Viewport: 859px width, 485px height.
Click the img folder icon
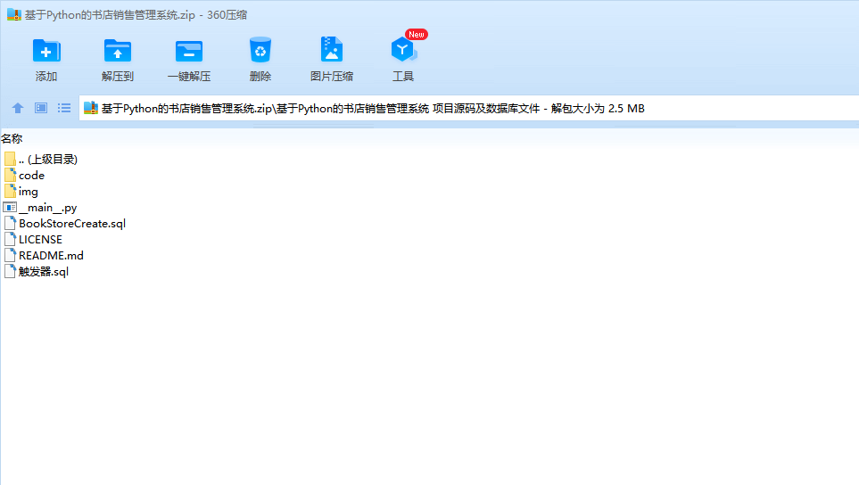pyautogui.click(x=10, y=191)
